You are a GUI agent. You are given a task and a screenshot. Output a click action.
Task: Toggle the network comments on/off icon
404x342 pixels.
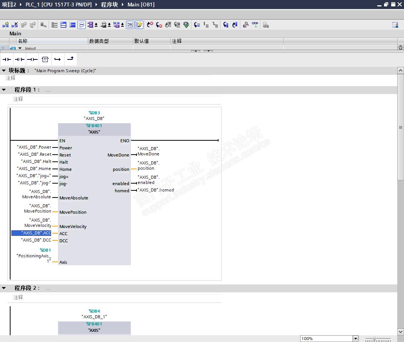[x=130, y=25]
